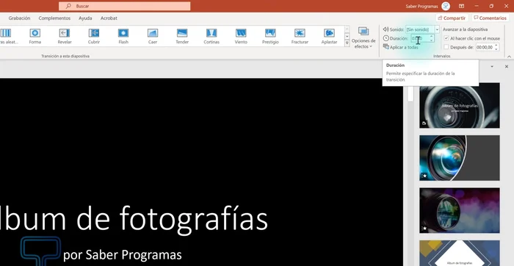514x266 pixels.
Task: Apply the Forma transition
Action: pyautogui.click(x=35, y=36)
